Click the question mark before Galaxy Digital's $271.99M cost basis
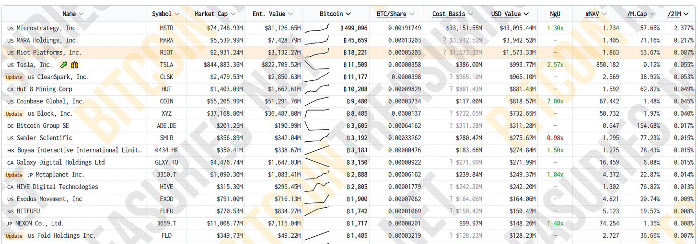Image resolution: width=698 pixels, height=244 pixels. coord(451,163)
